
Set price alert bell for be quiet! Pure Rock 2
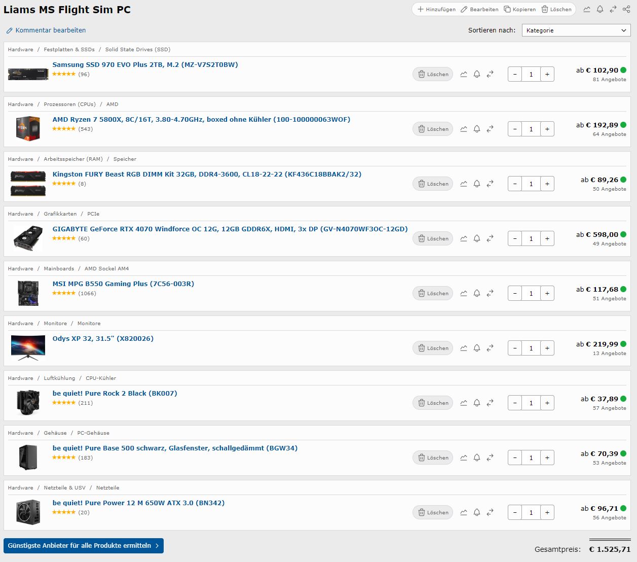477,403
